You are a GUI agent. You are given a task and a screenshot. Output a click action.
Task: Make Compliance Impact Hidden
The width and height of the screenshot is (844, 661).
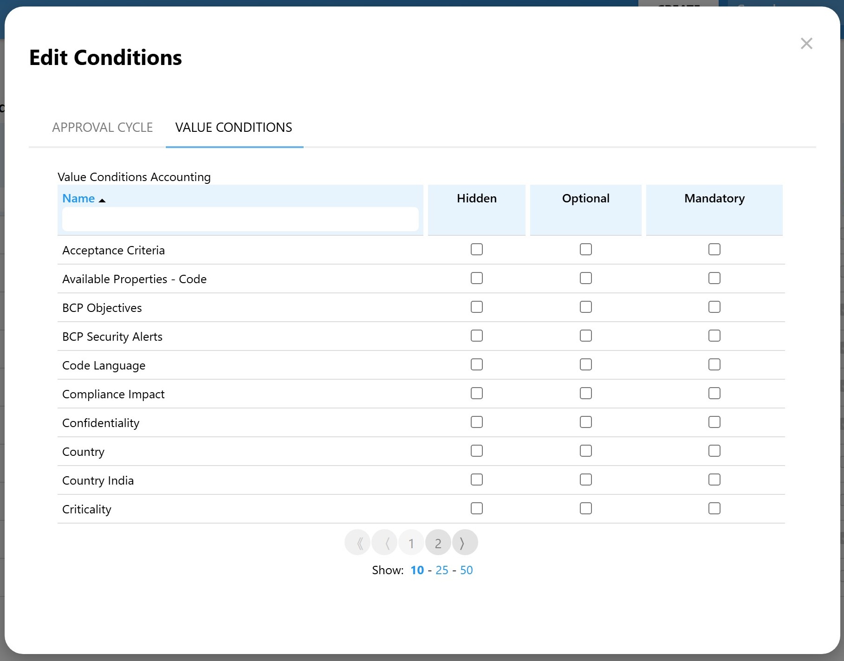pos(476,394)
